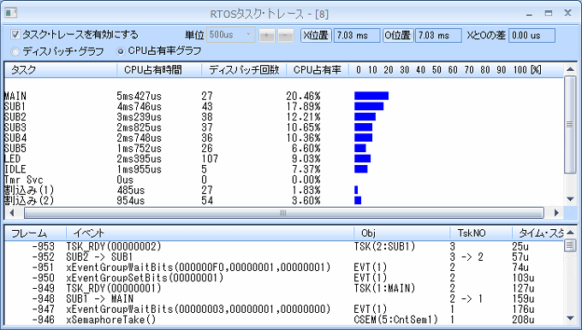582x330 pixels.
Task: Click the TSK(1:MAIN) object cell
Action: coord(384,288)
